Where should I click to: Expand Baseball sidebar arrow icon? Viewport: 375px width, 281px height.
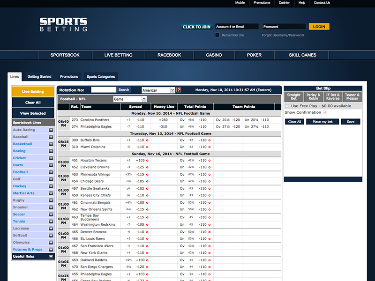pyautogui.click(x=51, y=137)
